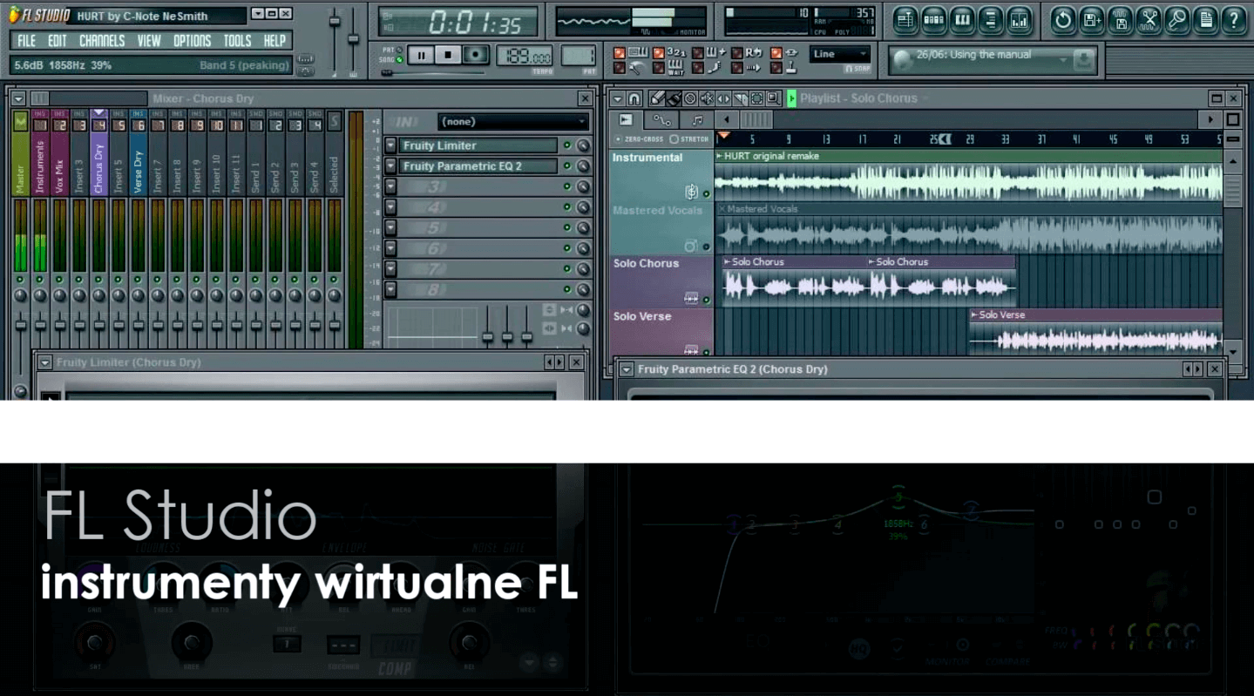Viewport: 1254px width, 696px height.
Task: Mute the Fruity Limiter effect slot
Action: (x=567, y=145)
